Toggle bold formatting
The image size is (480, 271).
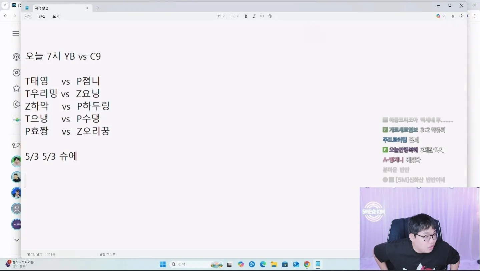click(246, 16)
